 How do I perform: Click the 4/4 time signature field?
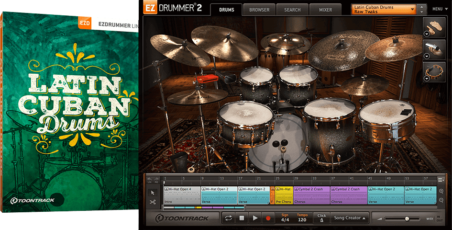(x=285, y=218)
